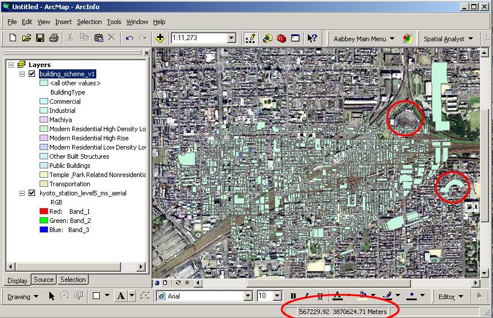
Task: Click the Editor Toolbar icon
Action: (x=251, y=38)
